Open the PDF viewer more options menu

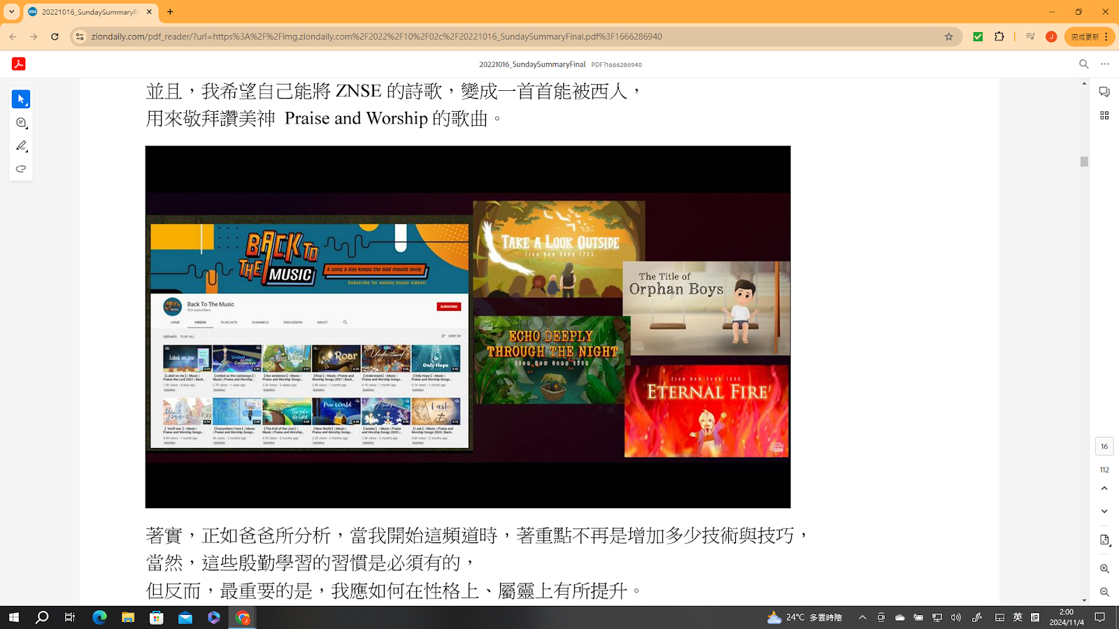(x=1105, y=64)
